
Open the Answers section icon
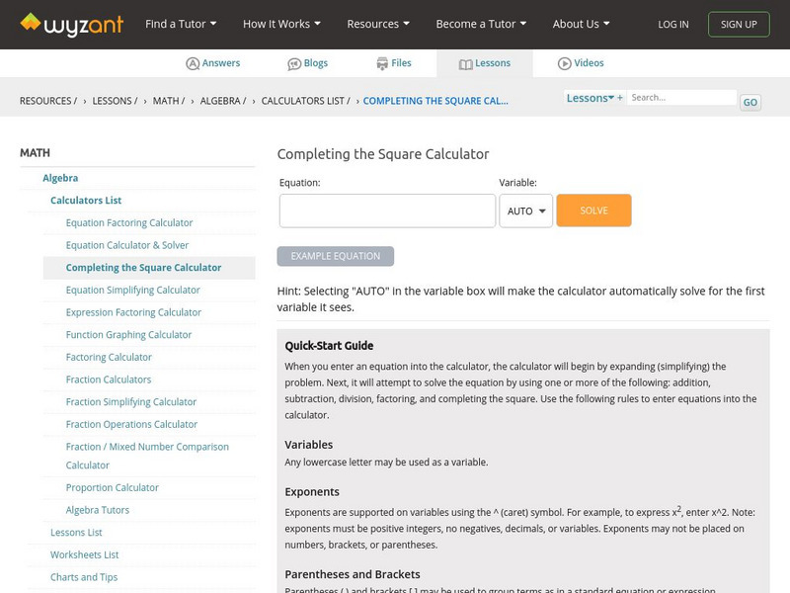tap(193, 63)
